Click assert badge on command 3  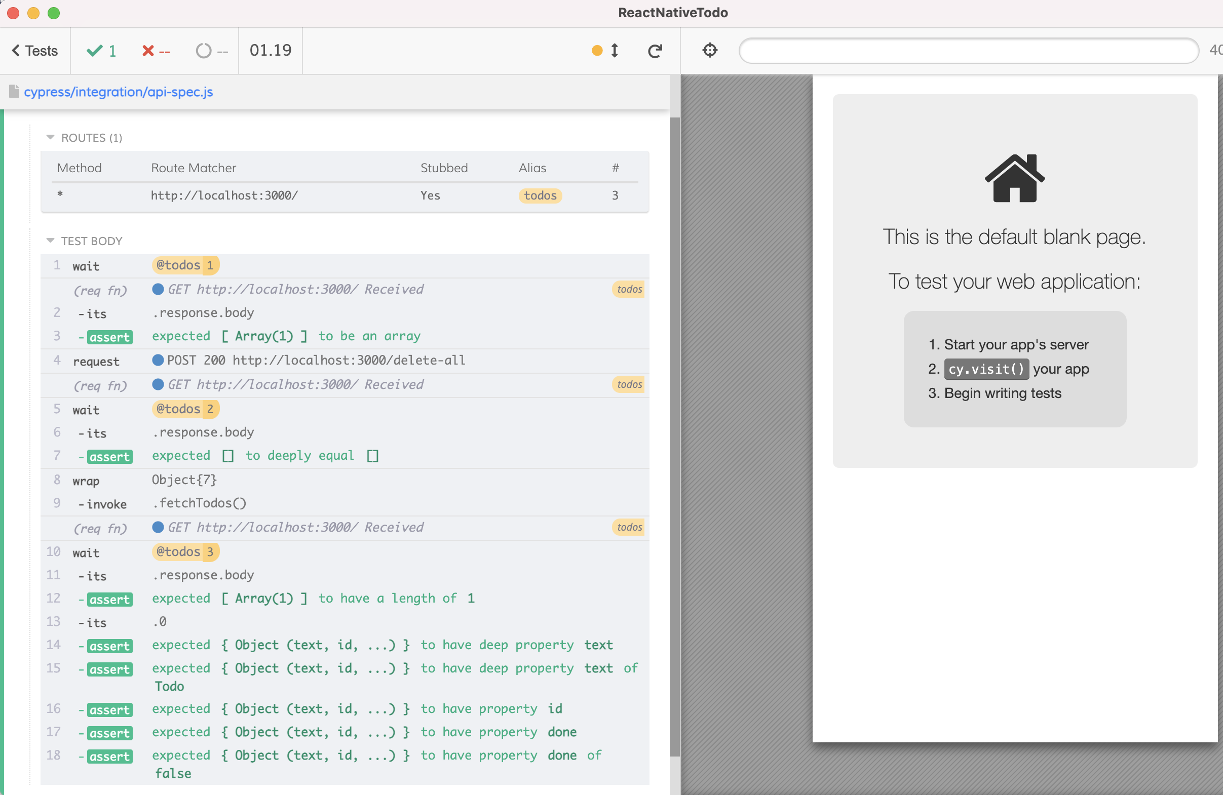point(109,337)
